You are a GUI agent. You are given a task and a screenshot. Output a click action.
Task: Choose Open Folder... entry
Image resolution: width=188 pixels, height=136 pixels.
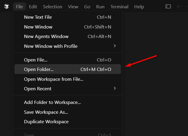tap(68, 69)
